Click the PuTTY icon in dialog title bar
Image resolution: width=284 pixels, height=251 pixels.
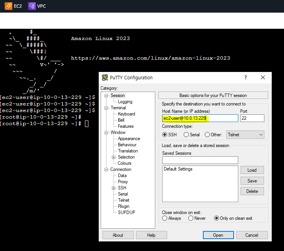(x=105, y=77)
